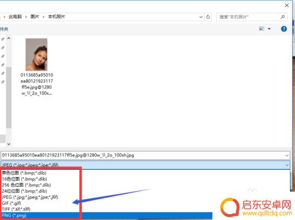Screen dimensions: 295x220
Task: Click the last pinned item pin icon
Action: click(x=3, y=82)
